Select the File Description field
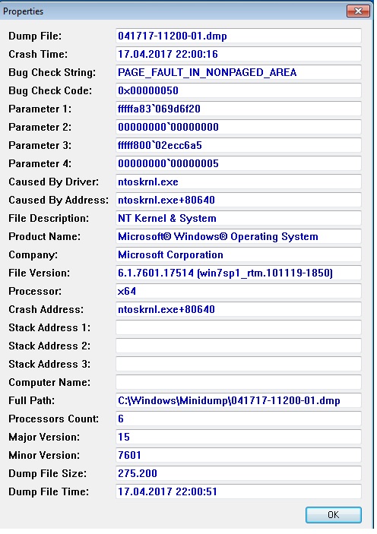 (238, 218)
